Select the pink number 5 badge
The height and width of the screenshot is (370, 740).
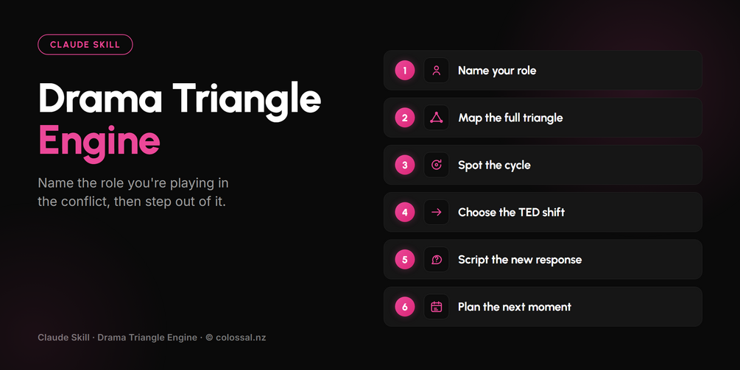(x=404, y=259)
